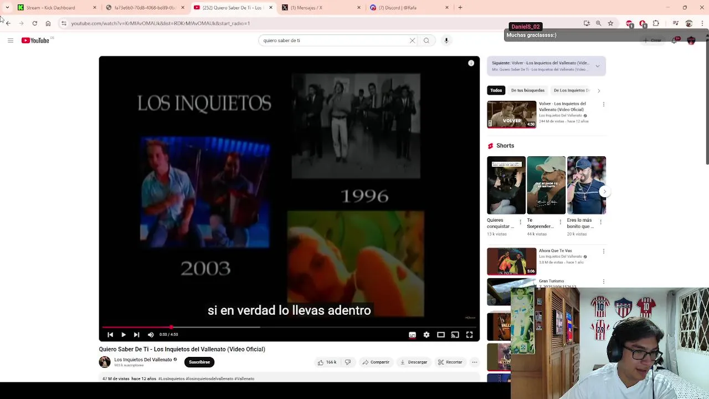Open browser extensions puzzle icon

[x=656, y=23]
